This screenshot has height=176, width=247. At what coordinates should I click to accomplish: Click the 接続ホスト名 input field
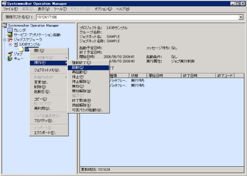137,17
